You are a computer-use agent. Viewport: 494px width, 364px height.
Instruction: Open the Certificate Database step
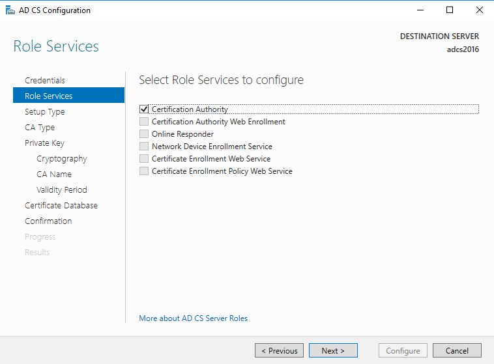pos(61,206)
